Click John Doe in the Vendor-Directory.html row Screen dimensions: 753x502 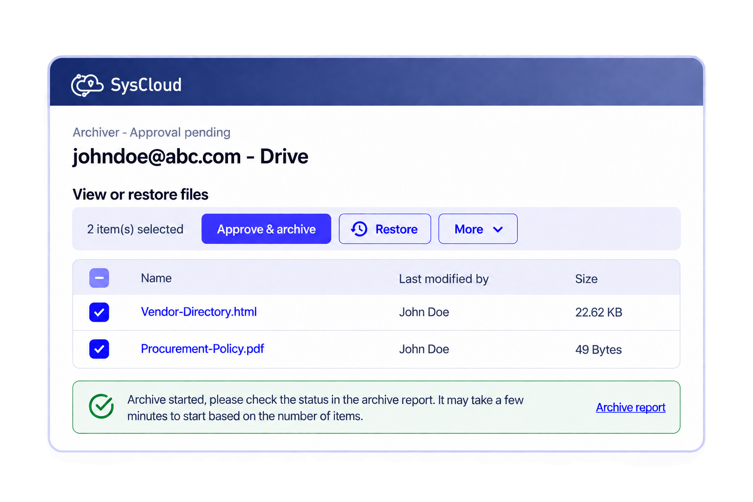424,312
